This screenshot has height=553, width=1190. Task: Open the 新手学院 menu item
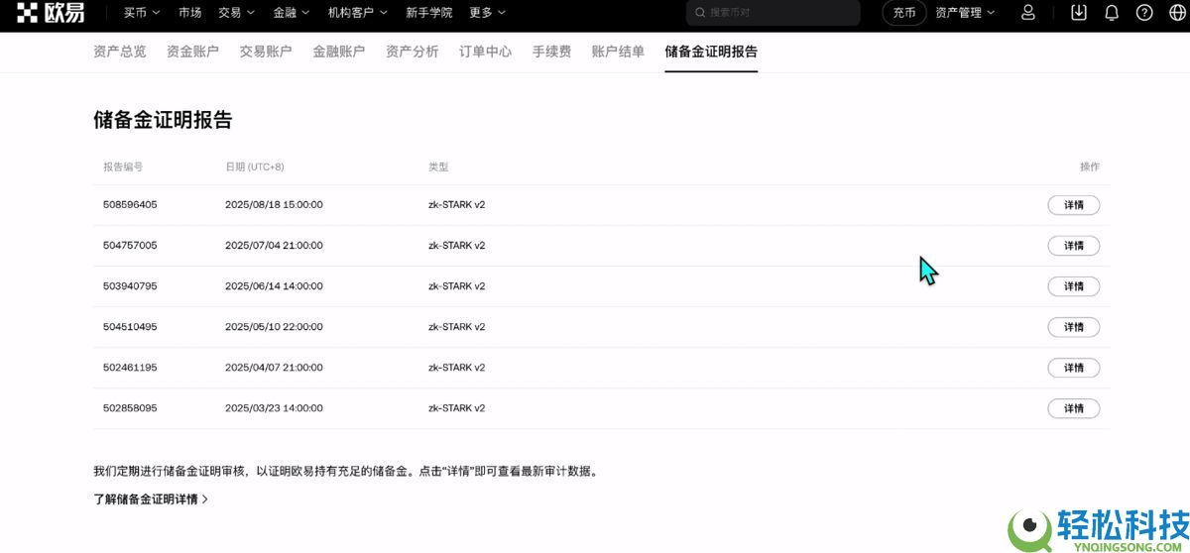coord(429,13)
